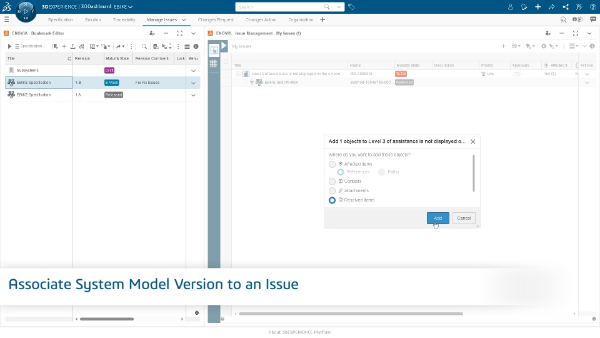Click the filter search icon in the tab bar
This screenshot has width=600, height=338.
[x=563, y=19]
